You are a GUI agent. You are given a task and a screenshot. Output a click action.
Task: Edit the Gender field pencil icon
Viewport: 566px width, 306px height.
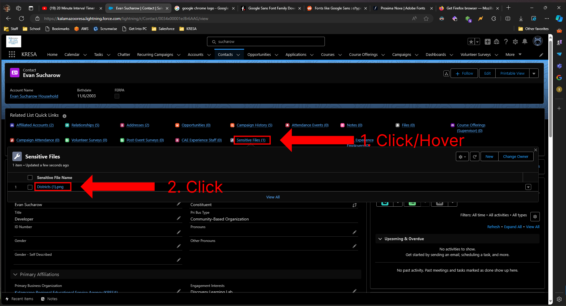click(179, 246)
